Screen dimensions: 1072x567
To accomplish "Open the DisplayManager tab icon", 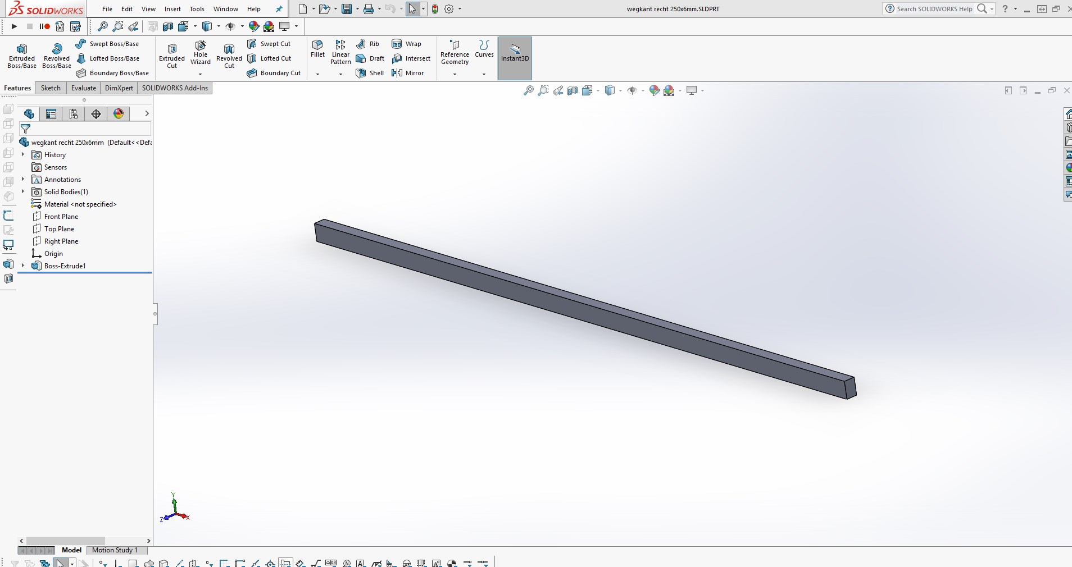I will point(119,114).
